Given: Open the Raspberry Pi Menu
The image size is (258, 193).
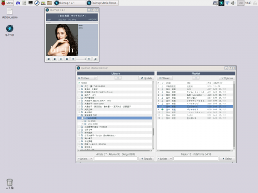Looking at the screenshot, I should tap(7, 3).
